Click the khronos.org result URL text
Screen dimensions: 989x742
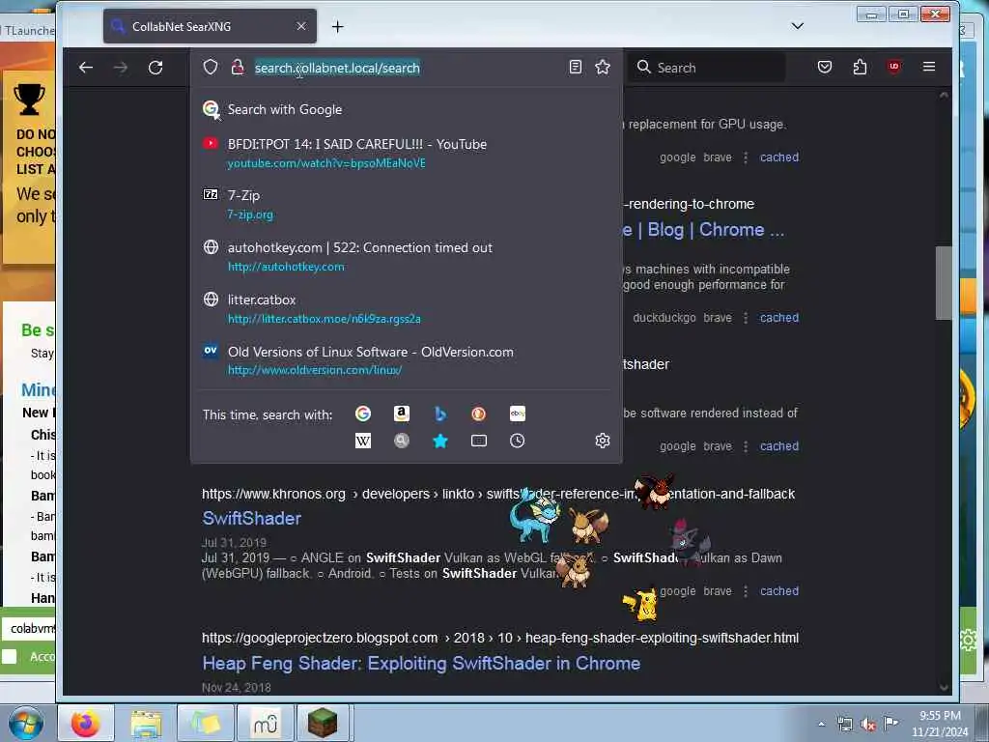[x=498, y=494]
